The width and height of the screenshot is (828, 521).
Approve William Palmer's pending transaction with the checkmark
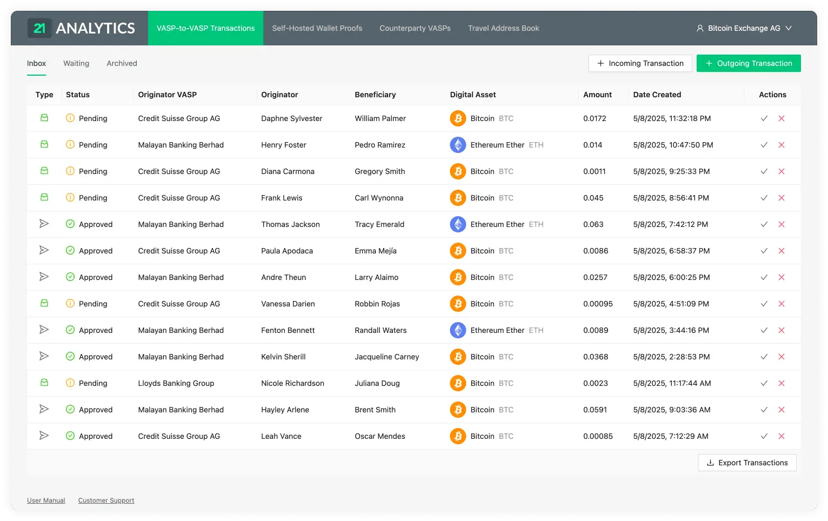tap(764, 118)
